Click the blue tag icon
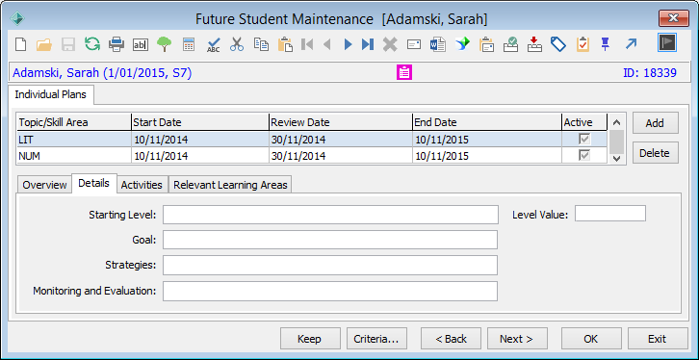Viewport: 699px width, 360px height. (x=558, y=44)
